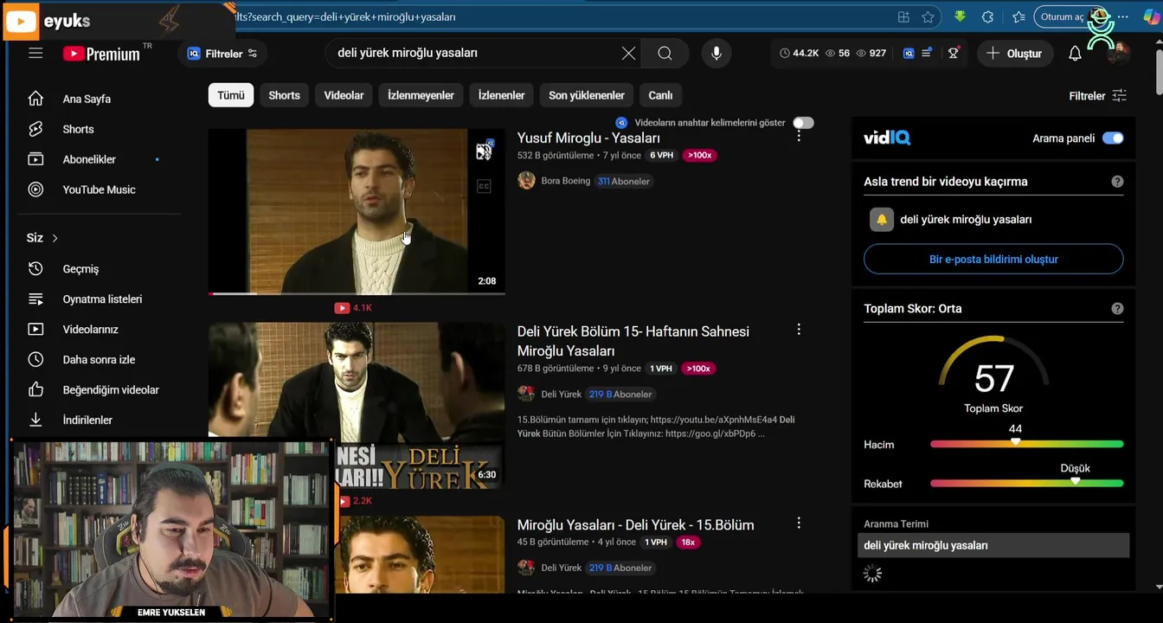Screen dimensions: 1163x623
Task: Open the YouTube hamburger guide menu
Action: point(35,53)
